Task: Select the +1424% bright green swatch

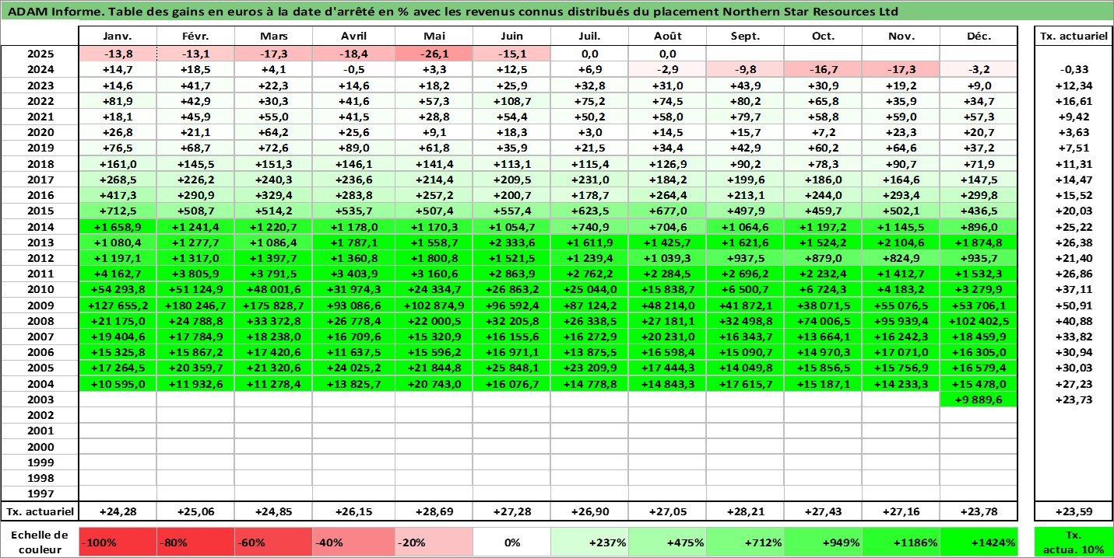Action: click(979, 542)
